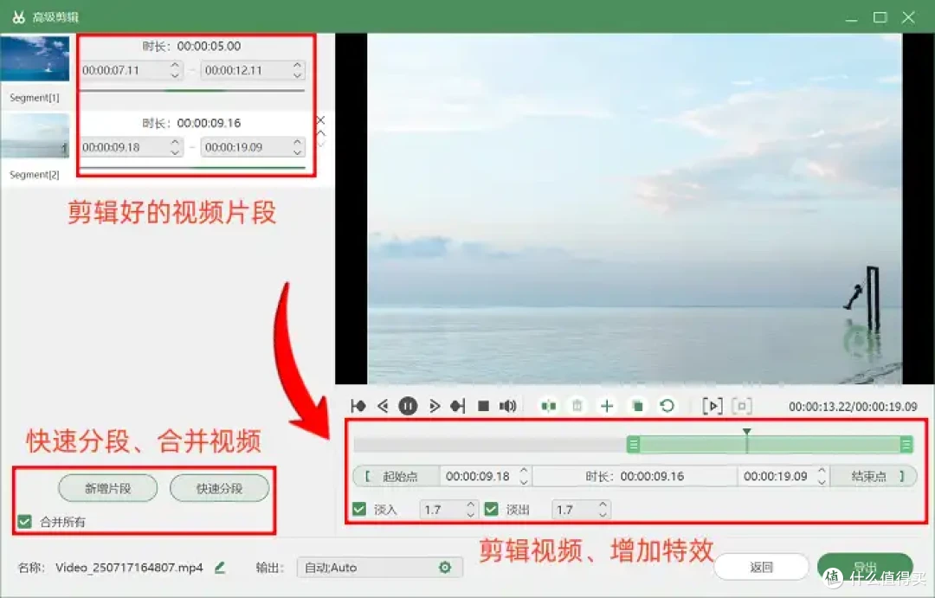Decrease Segment[1] end time 00:00:12.11

(298, 75)
